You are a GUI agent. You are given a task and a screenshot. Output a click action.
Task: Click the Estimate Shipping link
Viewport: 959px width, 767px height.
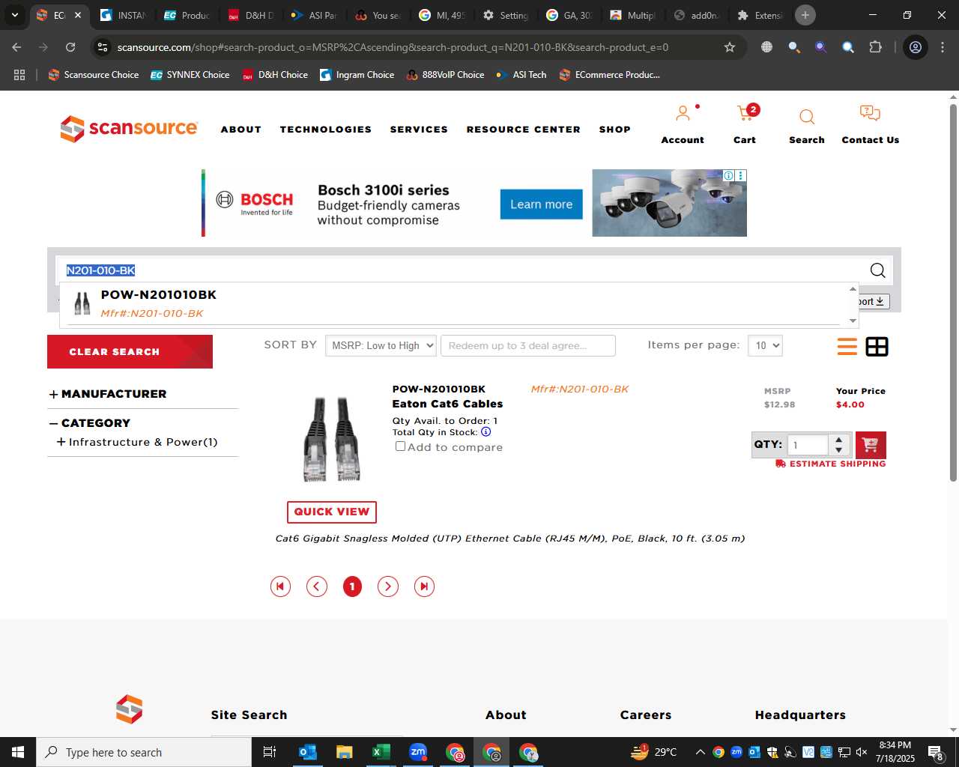831,464
